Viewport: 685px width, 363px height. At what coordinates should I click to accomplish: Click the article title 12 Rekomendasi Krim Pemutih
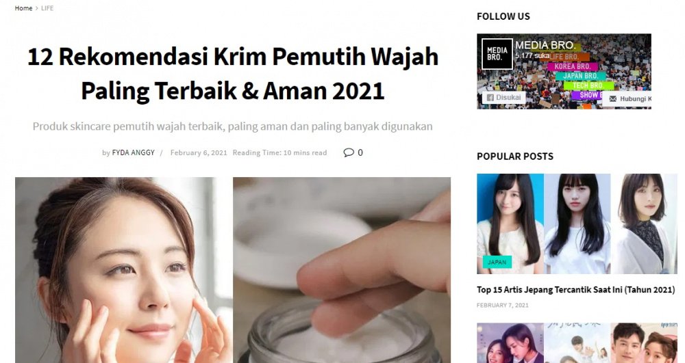232,74
